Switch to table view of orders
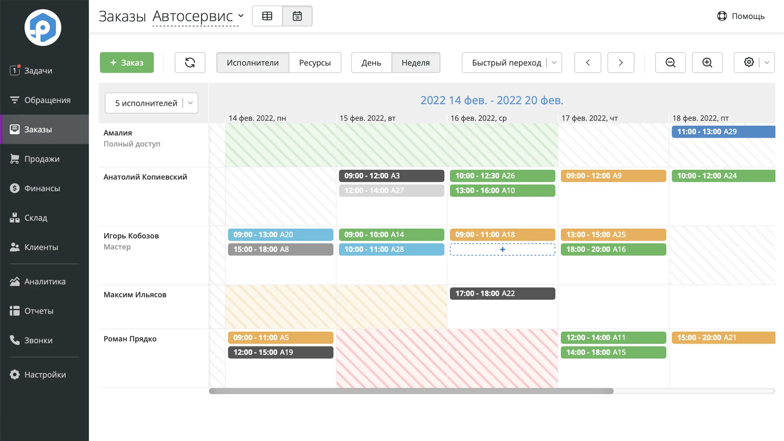Viewport: 784px width, 441px height. [x=267, y=16]
